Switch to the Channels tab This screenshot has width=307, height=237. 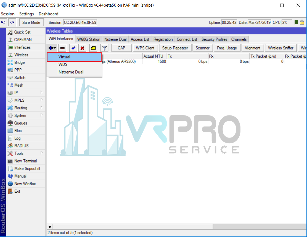point(239,39)
